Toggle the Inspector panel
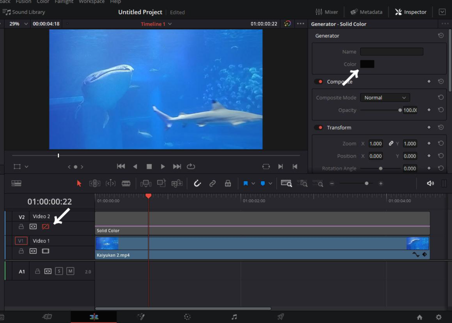This screenshot has height=323, width=452. pos(410,12)
